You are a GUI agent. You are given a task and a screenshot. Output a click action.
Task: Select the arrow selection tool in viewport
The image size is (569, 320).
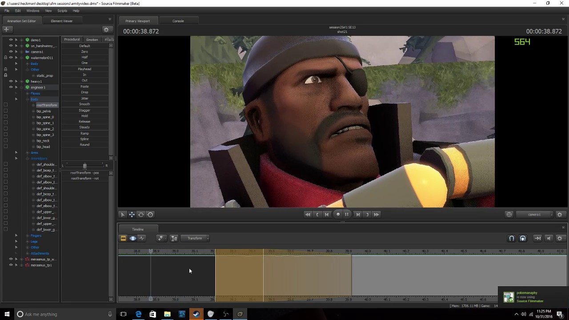(123, 215)
